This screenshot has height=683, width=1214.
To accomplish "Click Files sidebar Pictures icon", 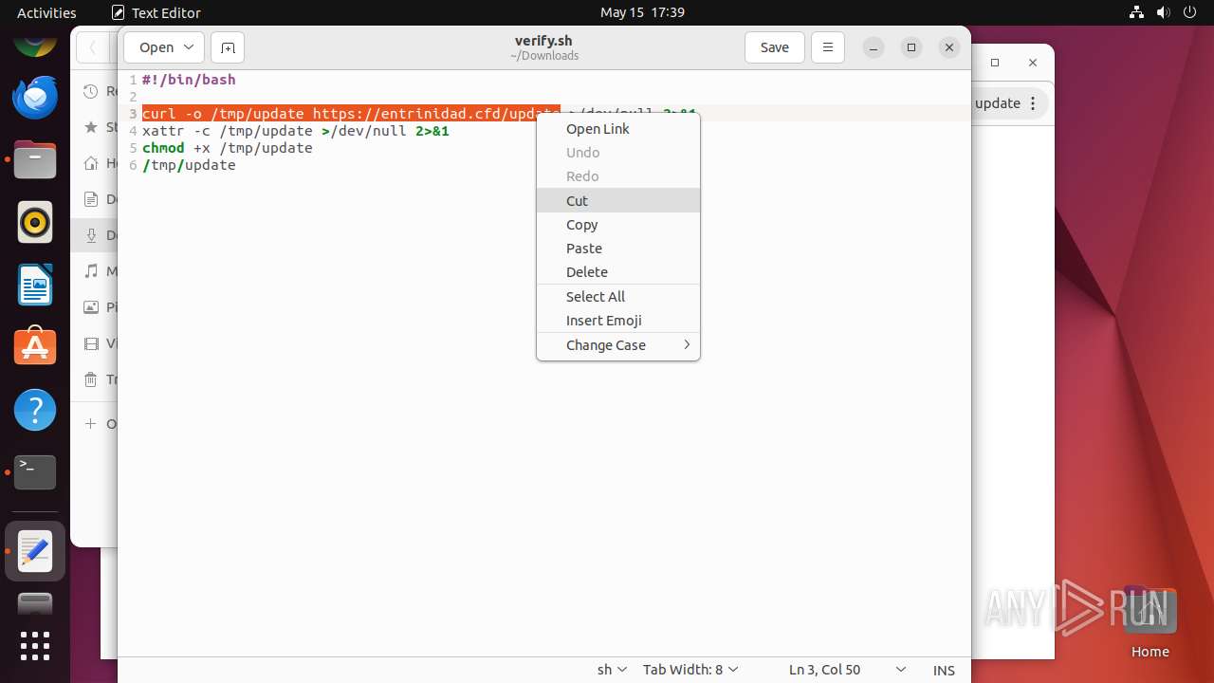I will tap(91, 306).
